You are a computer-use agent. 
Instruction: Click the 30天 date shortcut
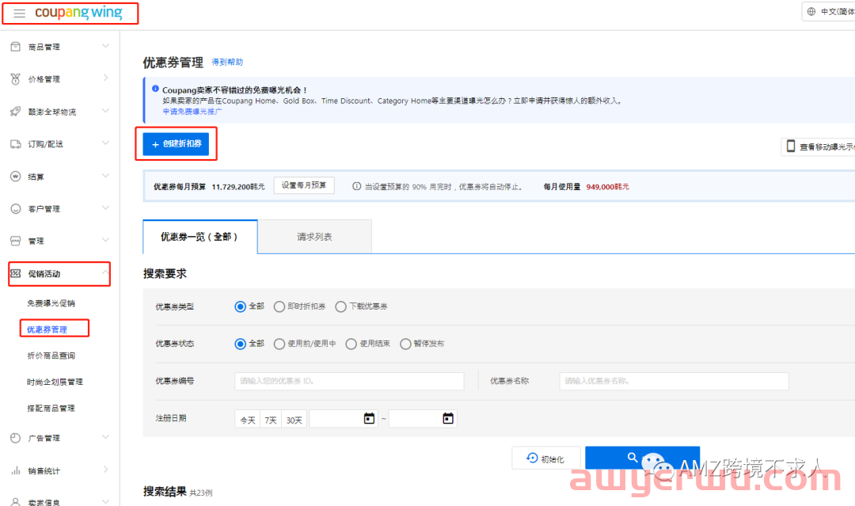click(x=294, y=420)
